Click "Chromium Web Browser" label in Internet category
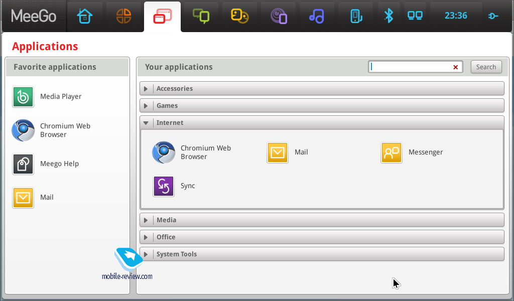514x301 pixels. coord(206,153)
